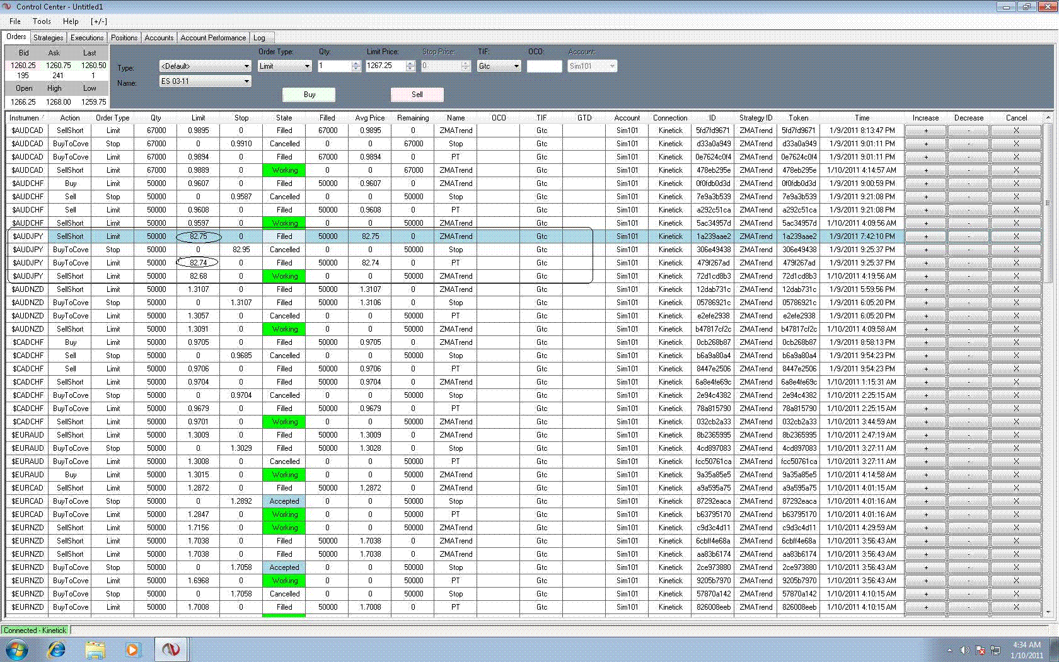Open the Tools menu
The width and height of the screenshot is (1059, 662).
42,21
